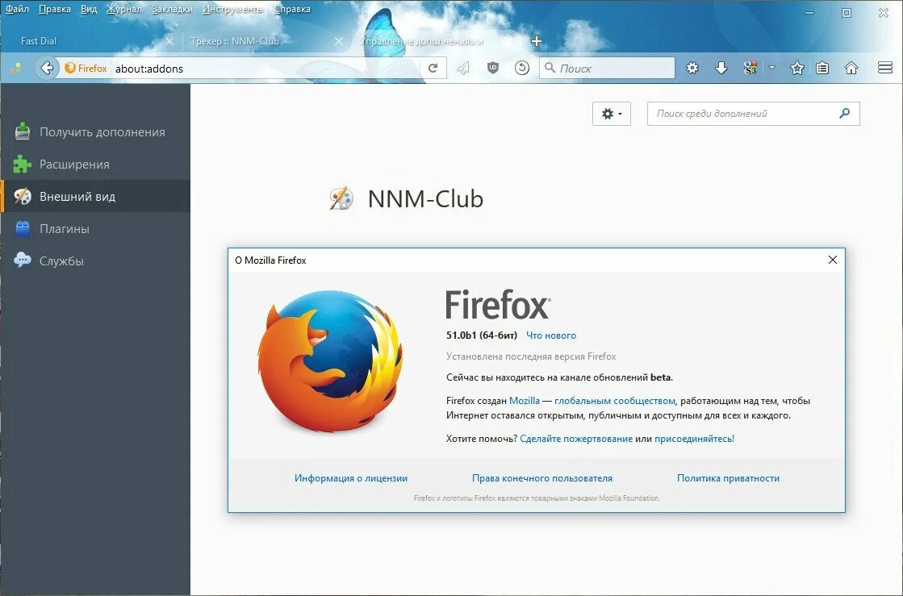Open the Файл menu
Viewport: 903px width, 596px height.
click(x=17, y=9)
